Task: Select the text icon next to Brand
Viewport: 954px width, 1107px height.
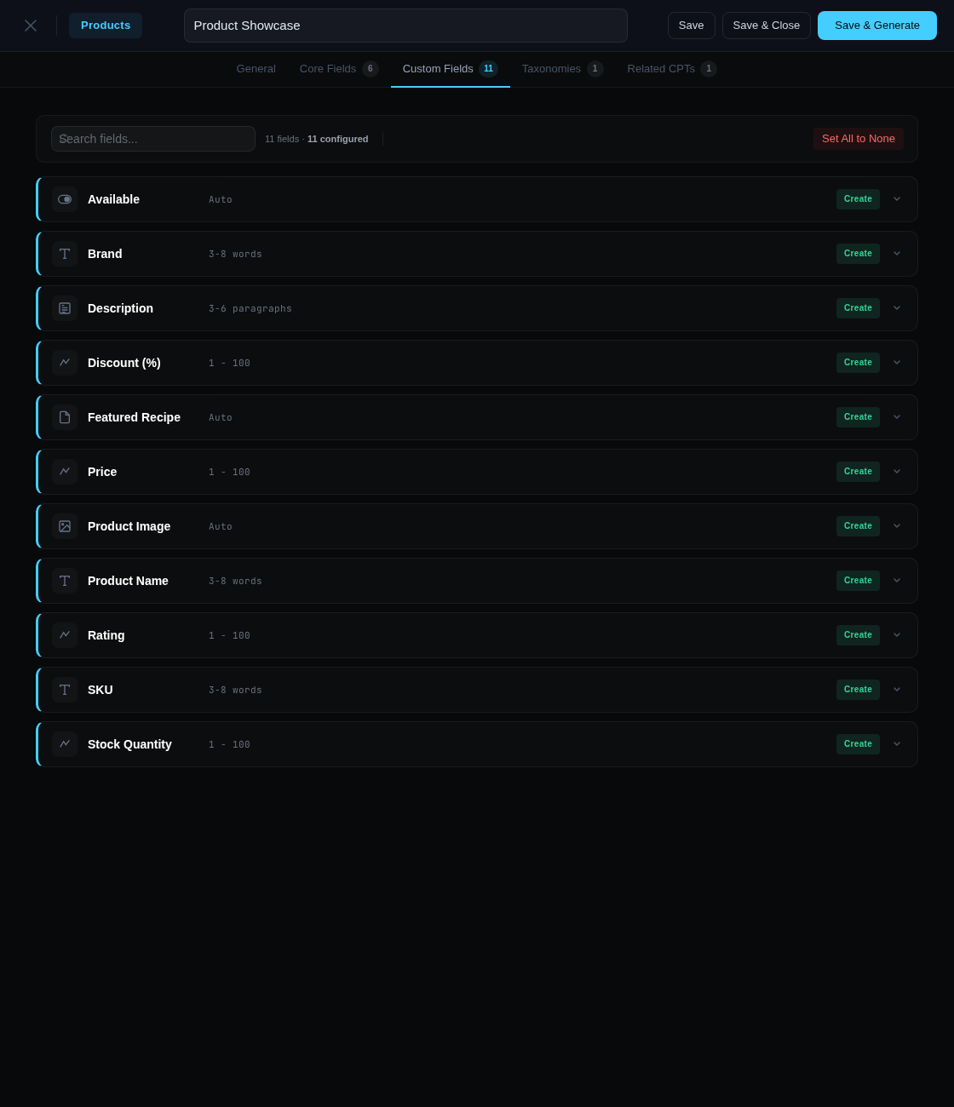Action: click(65, 254)
